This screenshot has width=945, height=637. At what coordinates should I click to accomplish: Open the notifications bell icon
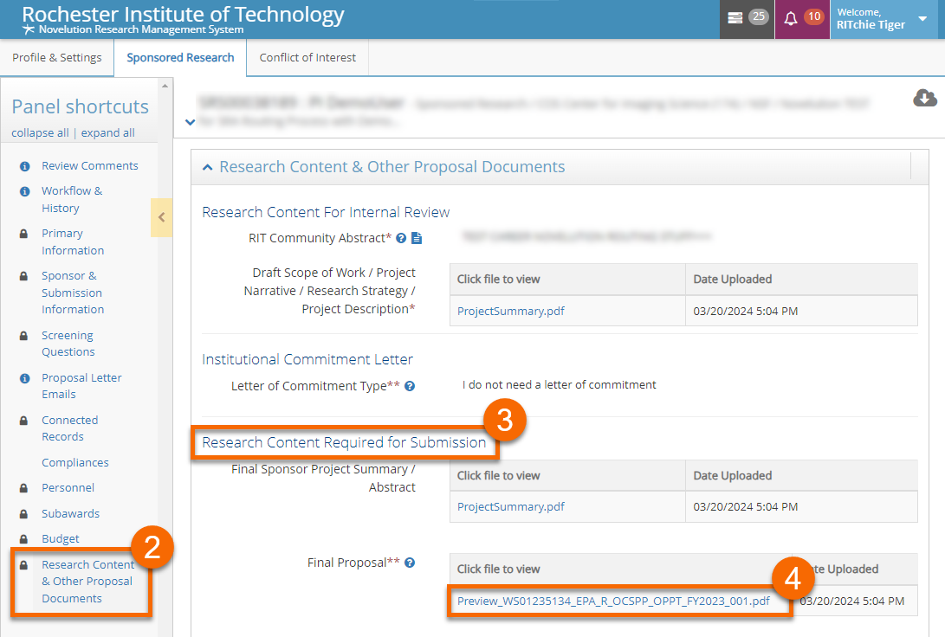click(790, 18)
